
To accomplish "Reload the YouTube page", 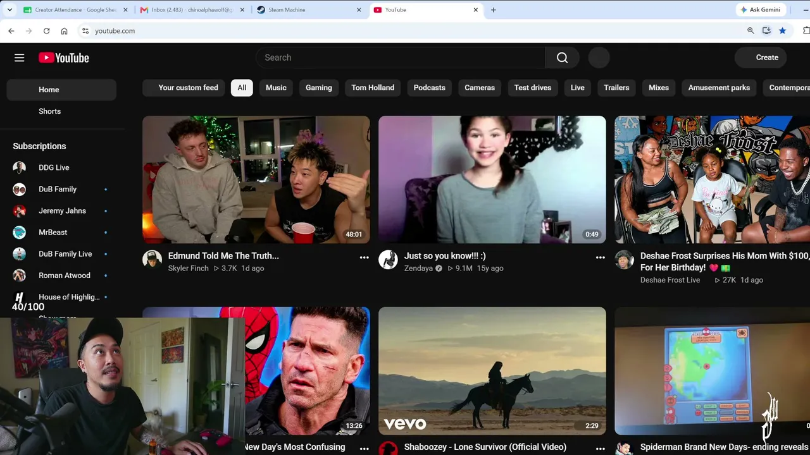I will coord(46,30).
